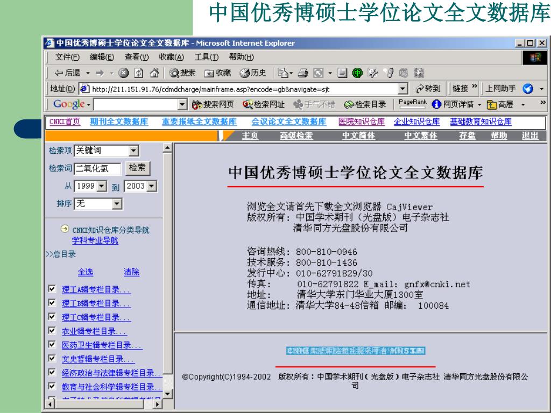Click the pencil-and-paper toolbar icon
The image size is (551, 413).
click(x=373, y=73)
